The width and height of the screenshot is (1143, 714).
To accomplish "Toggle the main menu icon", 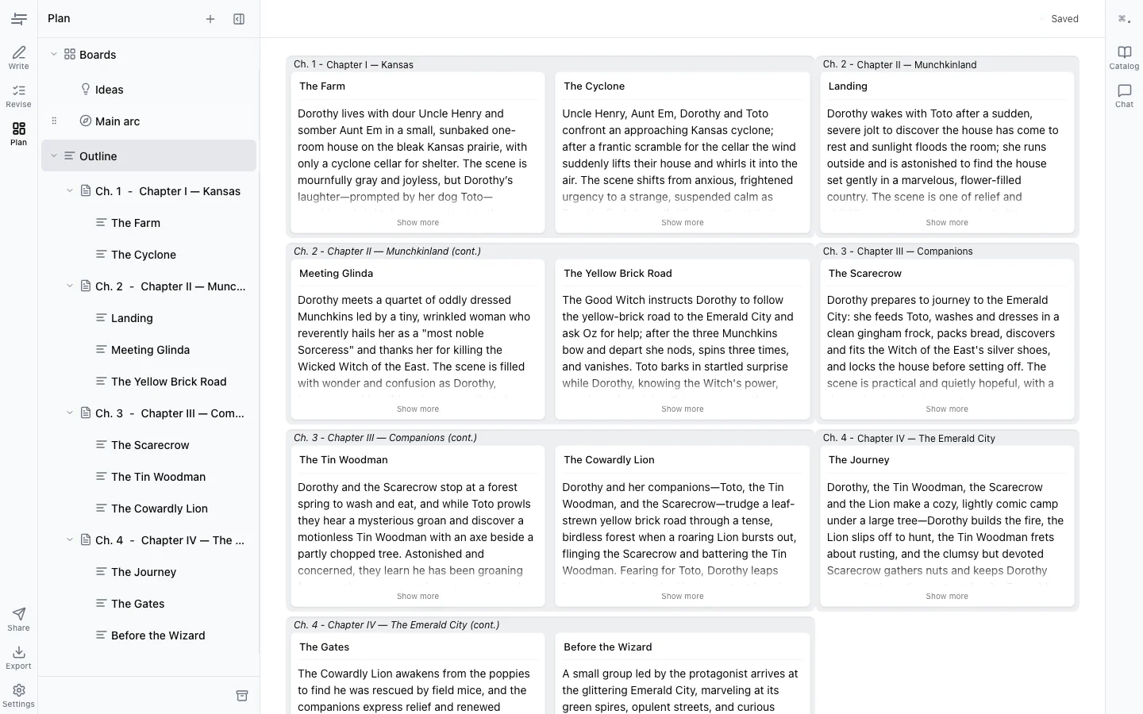I will point(19,19).
